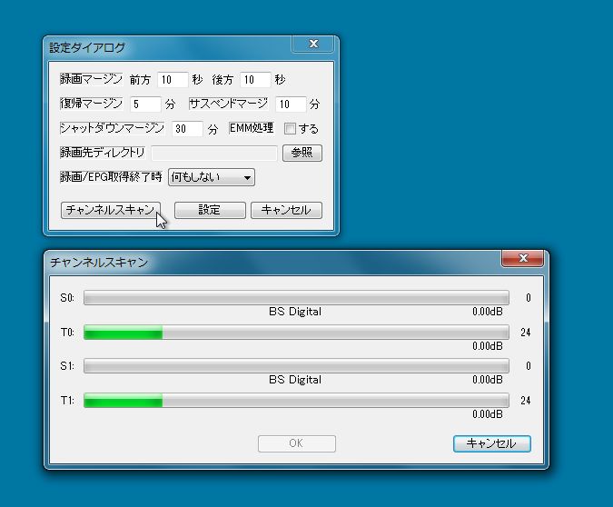Click the S0: tuner label
This screenshot has width=613, height=507.
[67, 298]
